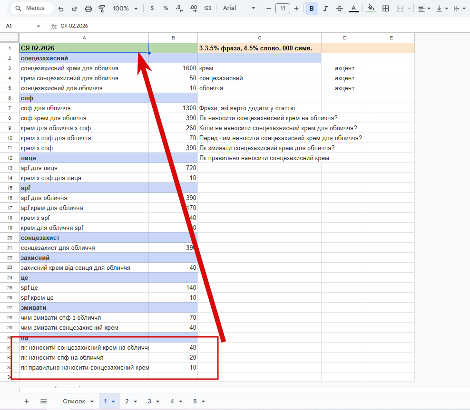
Task: Format as percent
Action: click(x=166, y=9)
